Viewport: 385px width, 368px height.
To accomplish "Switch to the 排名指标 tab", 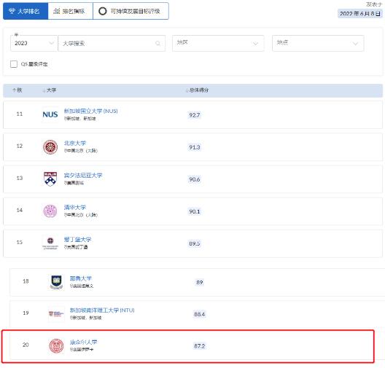I will click(x=70, y=11).
